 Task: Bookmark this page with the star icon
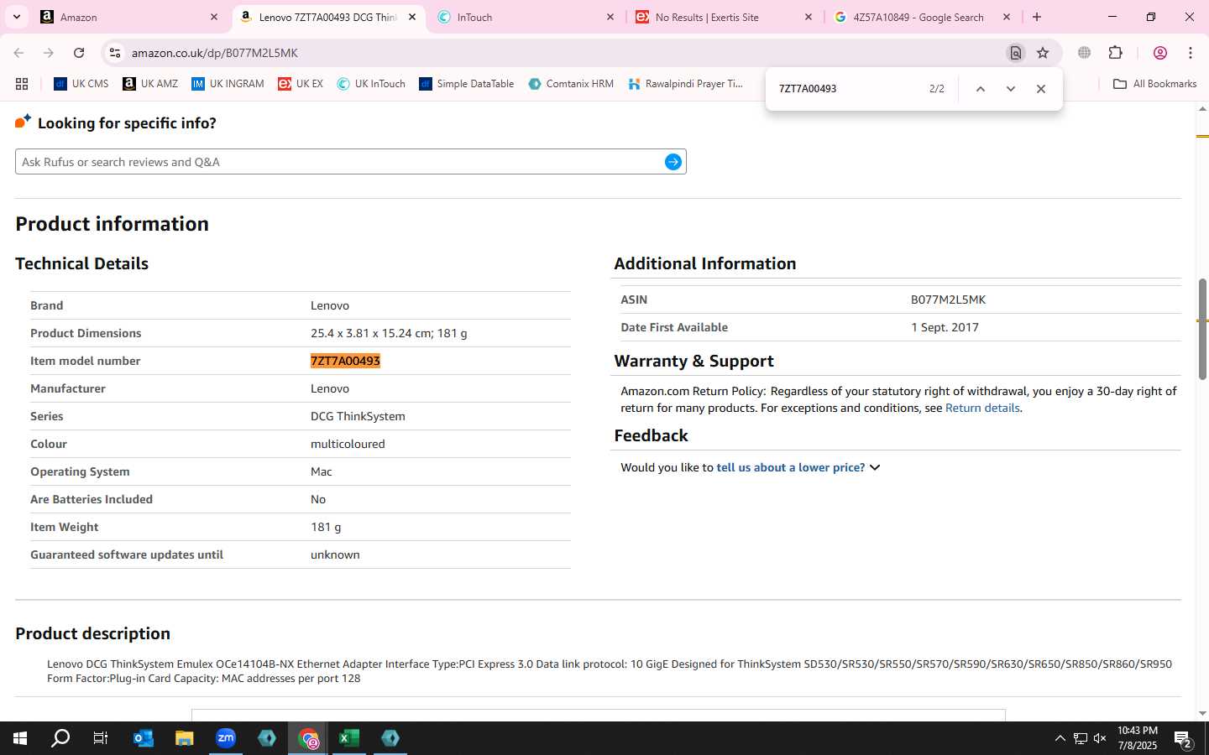(1043, 53)
